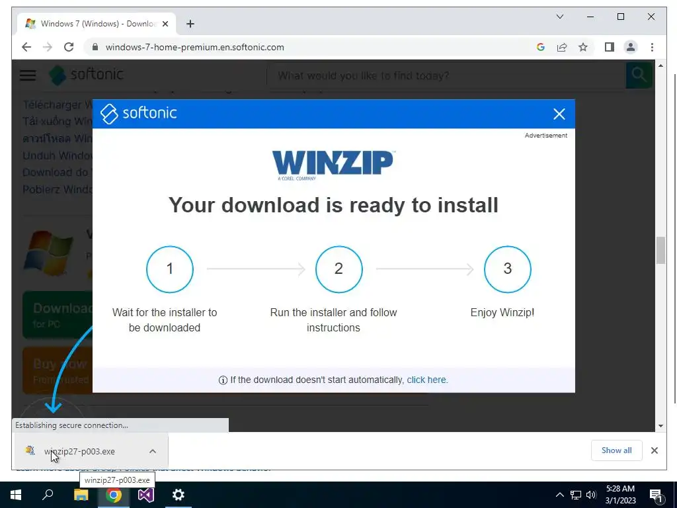
Task: Close the Softonic WinZip popup
Action: 559,114
